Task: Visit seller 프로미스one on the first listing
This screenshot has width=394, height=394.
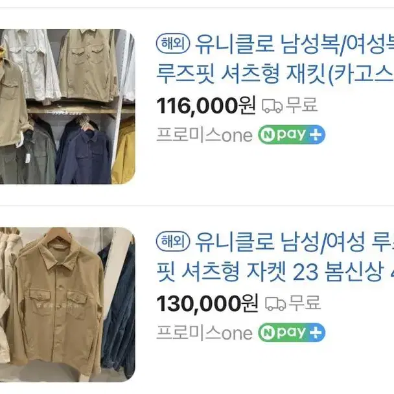Action: (x=204, y=135)
